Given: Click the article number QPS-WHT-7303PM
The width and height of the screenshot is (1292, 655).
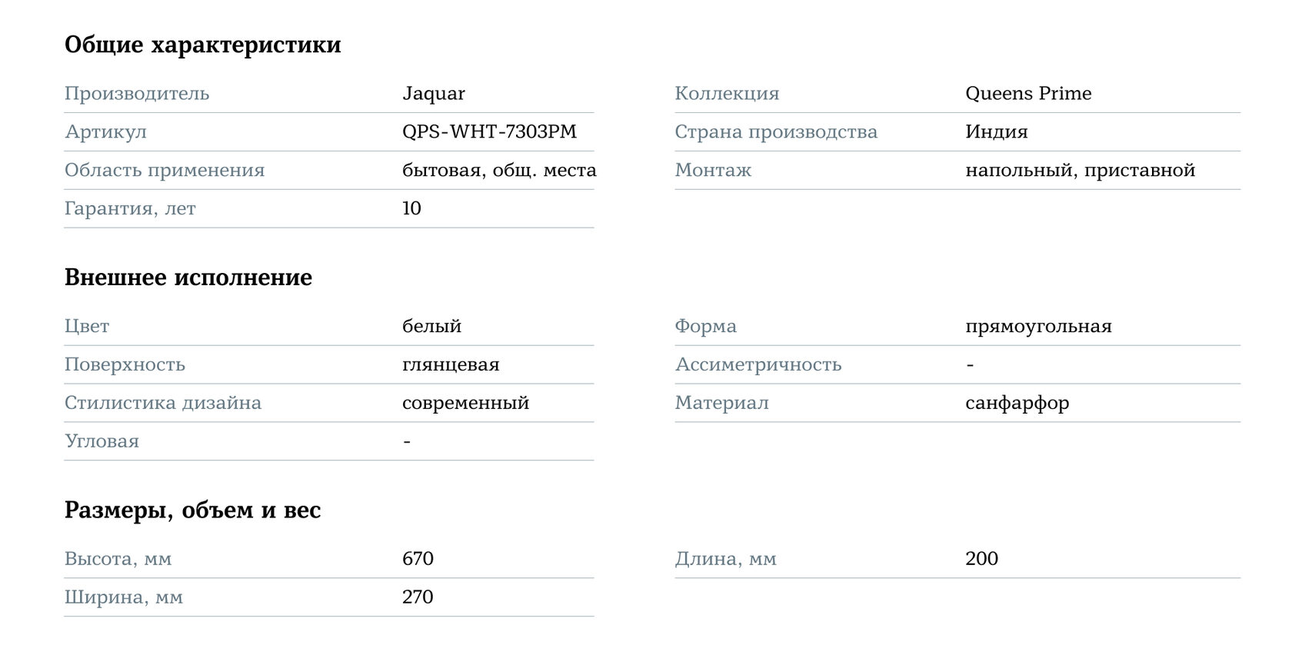Looking at the screenshot, I should 489,132.
